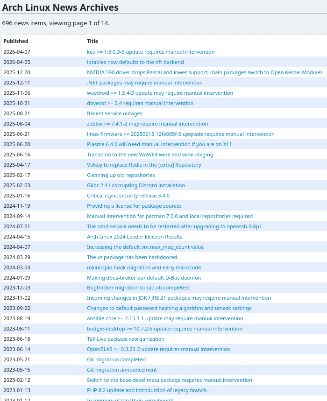Click the date 2025-04-17

pyautogui.click(x=17, y=165)
